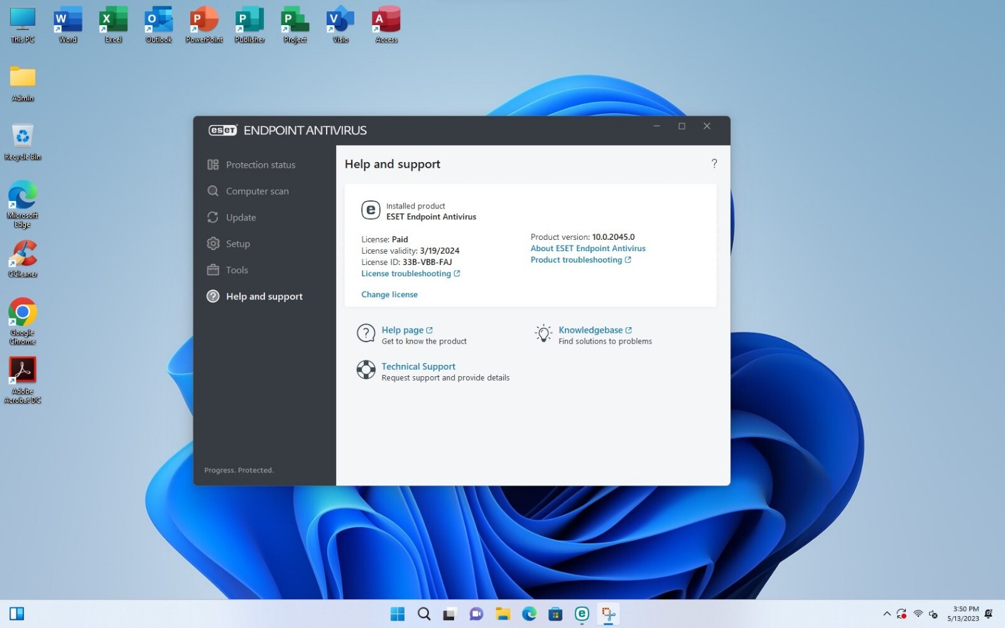
Task: Click ESET icon in taskbar
Action: pos(582,614)
